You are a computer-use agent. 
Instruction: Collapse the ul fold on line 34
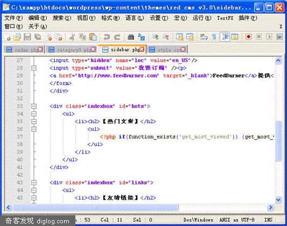[34, 114]
